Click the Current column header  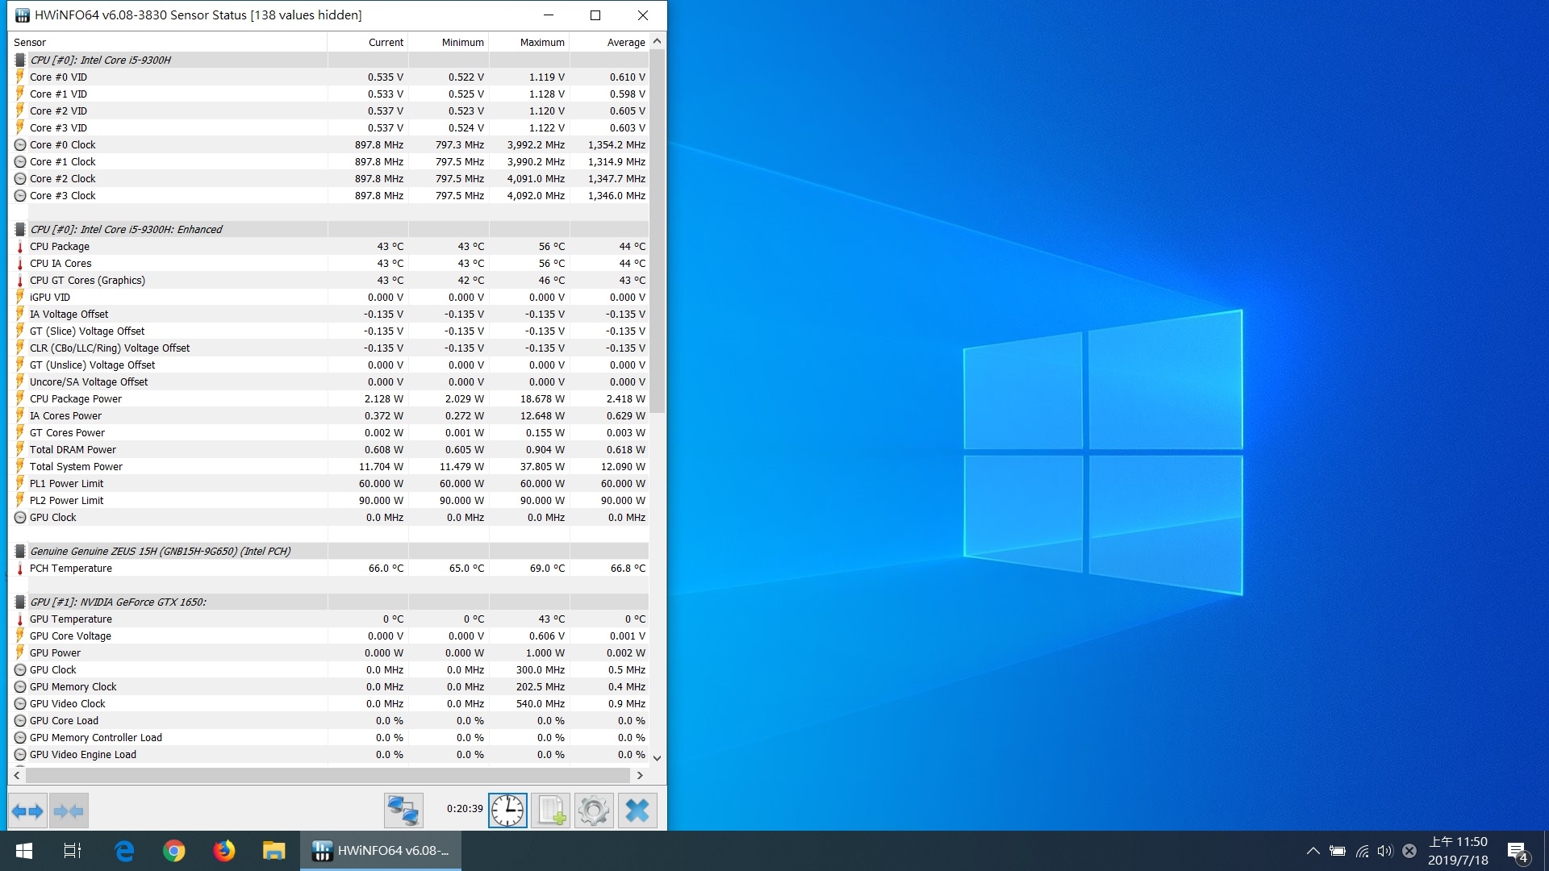tap(368, 42)
